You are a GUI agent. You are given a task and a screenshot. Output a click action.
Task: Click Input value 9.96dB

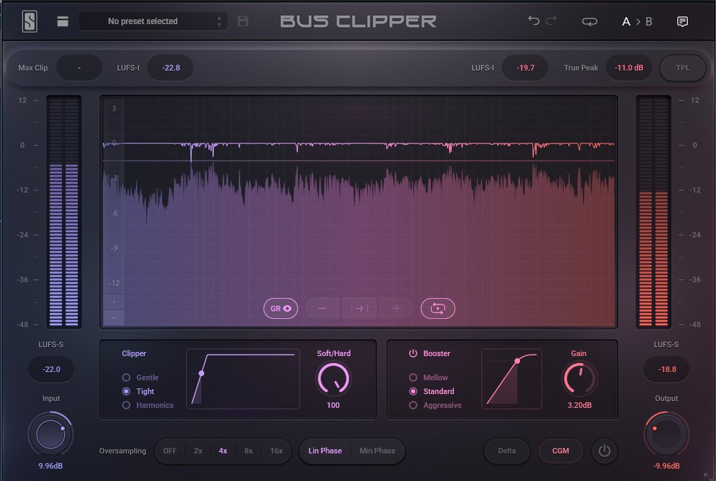50,466
